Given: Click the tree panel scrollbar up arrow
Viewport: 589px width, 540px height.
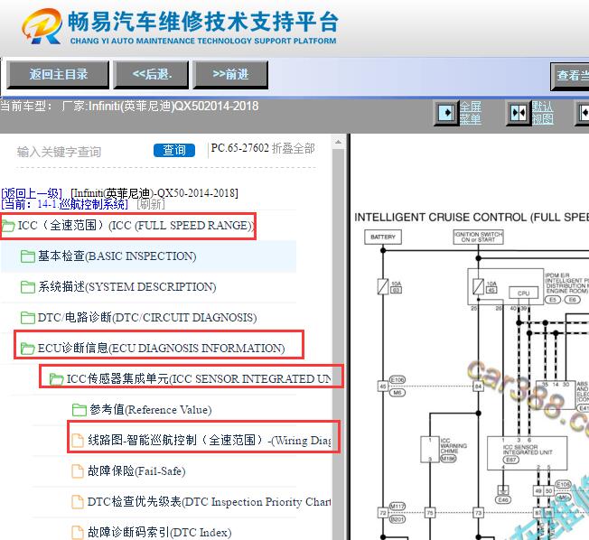Looking at the screenshot, I should point(338,142).
